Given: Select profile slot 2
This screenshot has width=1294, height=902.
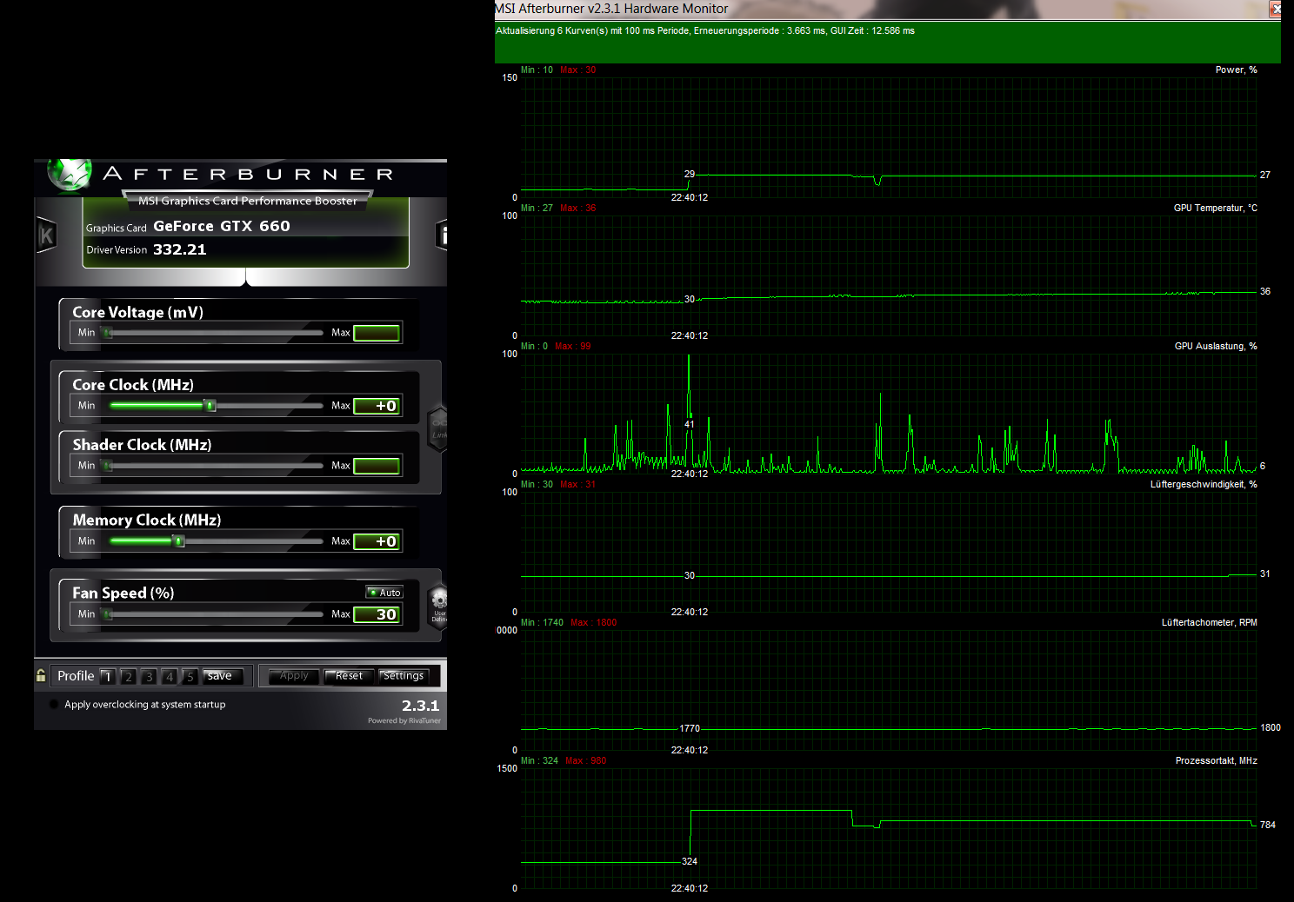Looking at the screenshot, I should click(x=128, y=676).
